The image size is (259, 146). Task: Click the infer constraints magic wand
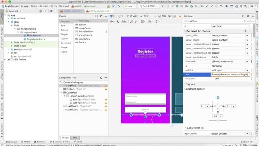point(136,21)
